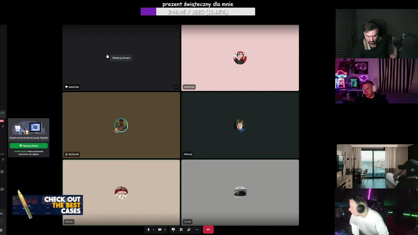Click the 'prezent świąteczny dla mnie' title
418x235 pixels.
pyautogui.click(x=198, y=4)
